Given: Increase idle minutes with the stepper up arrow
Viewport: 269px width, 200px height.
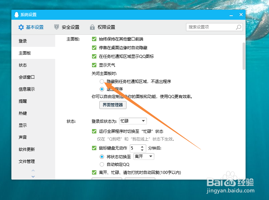Looking at the screenshot, I should click(x=142, y=146).
